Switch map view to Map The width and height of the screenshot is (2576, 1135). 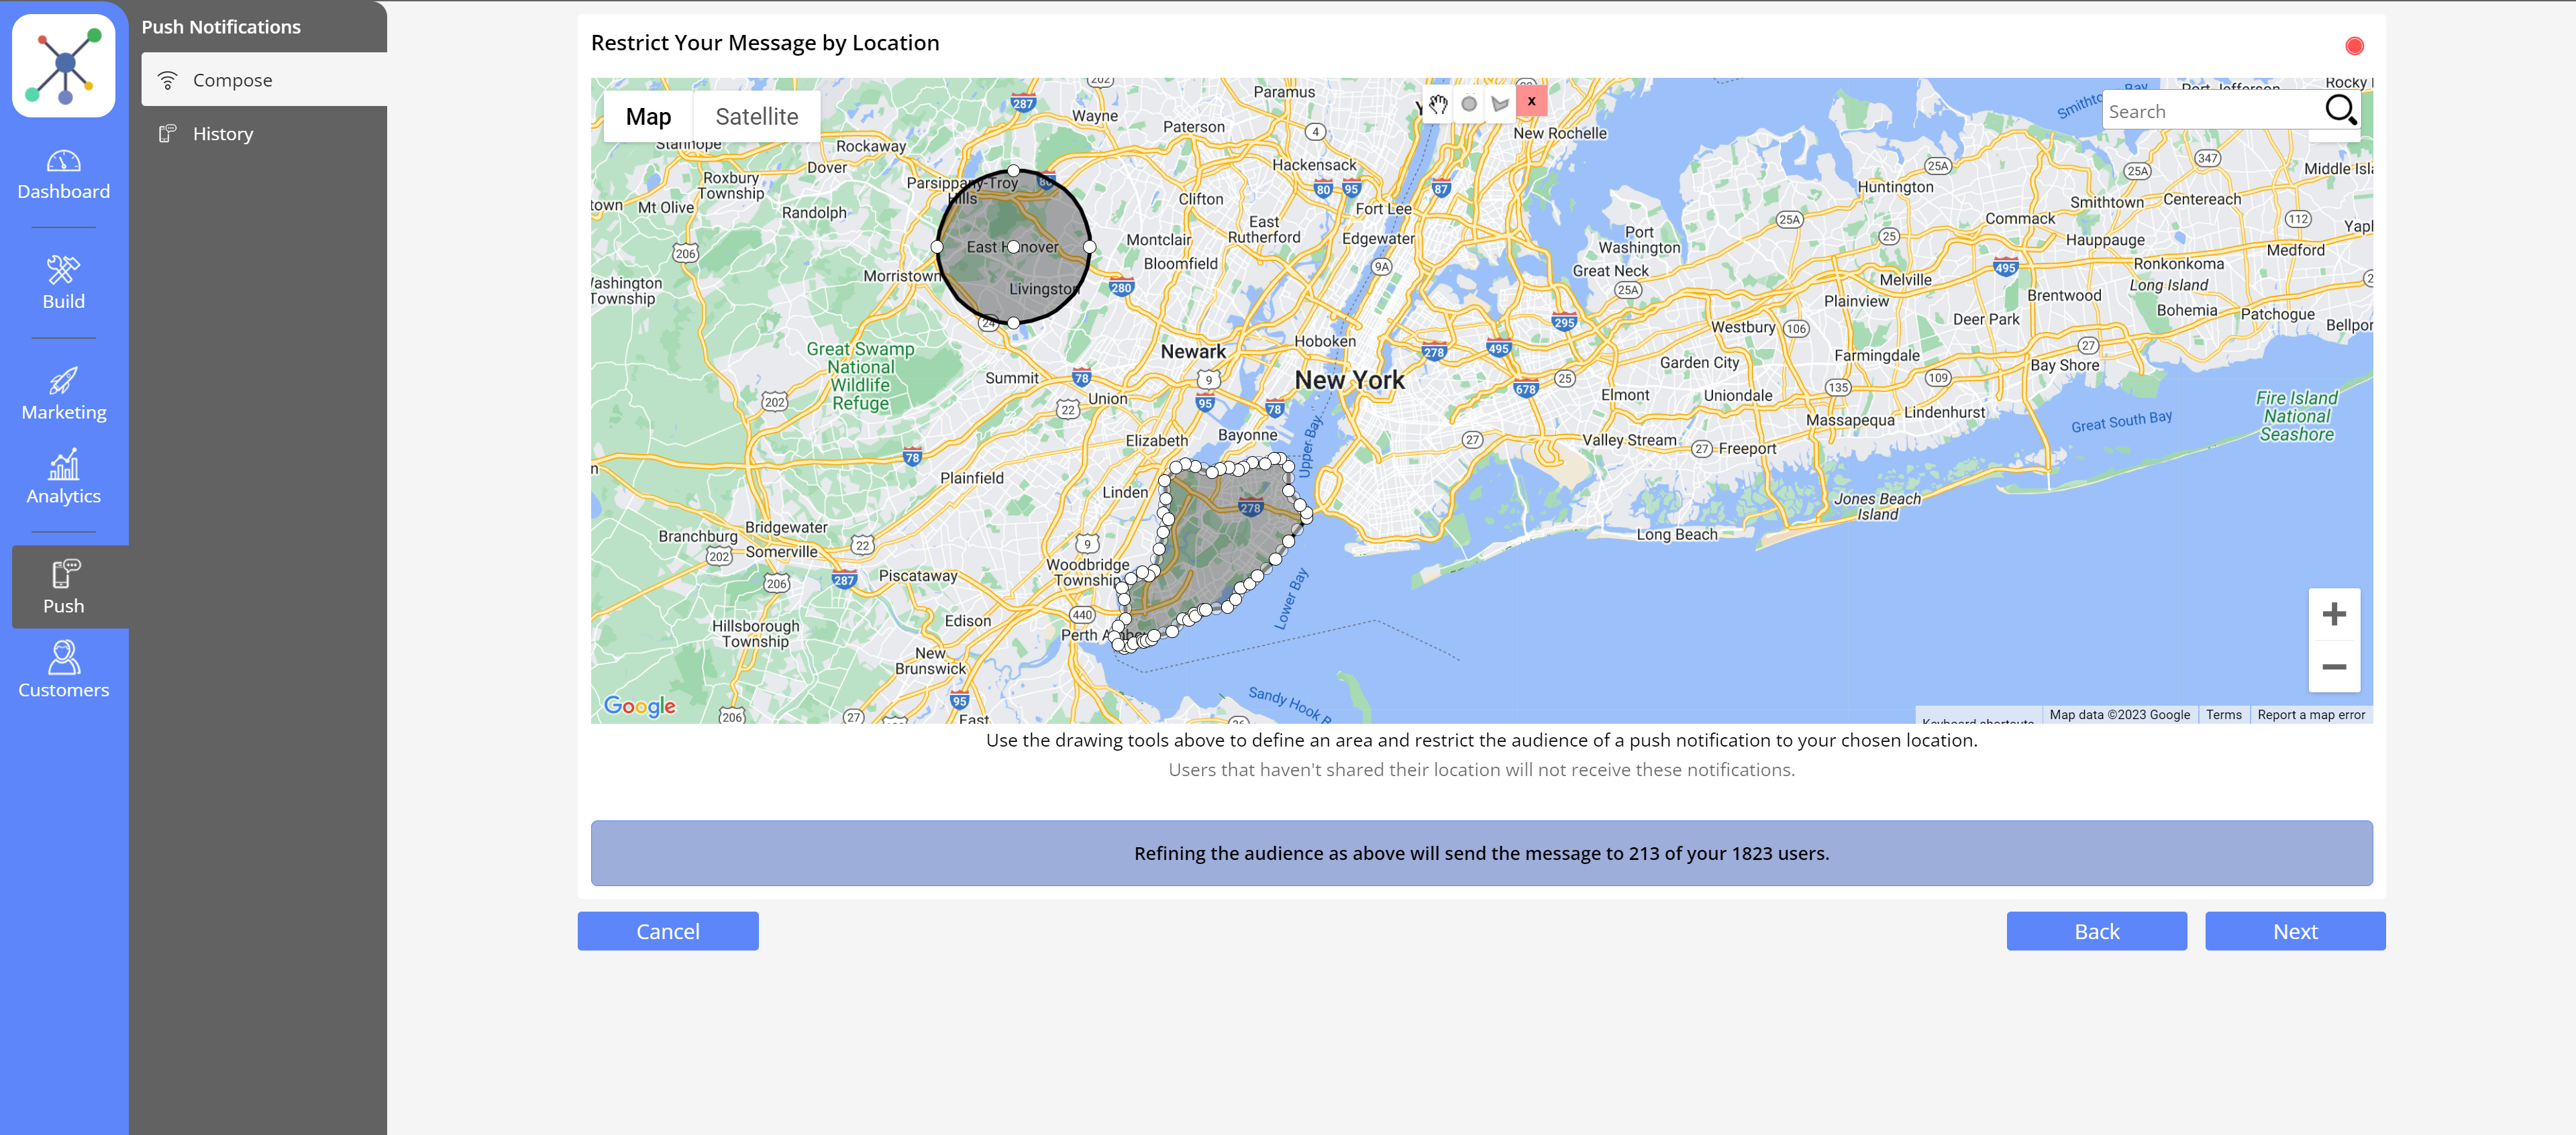pos(648,117)
